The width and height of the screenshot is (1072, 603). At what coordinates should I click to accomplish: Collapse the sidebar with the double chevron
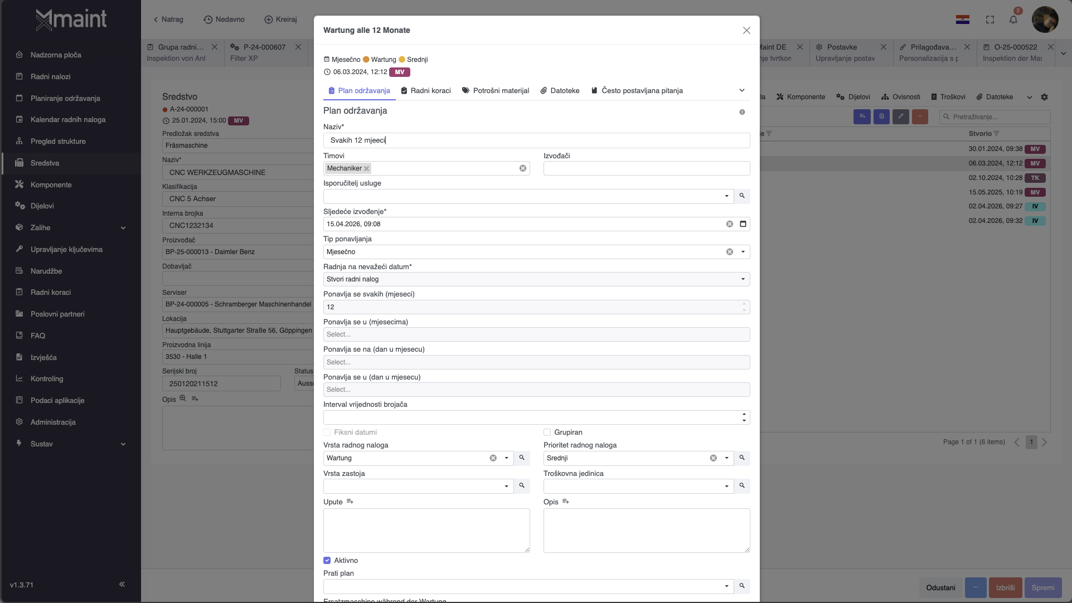122,584
